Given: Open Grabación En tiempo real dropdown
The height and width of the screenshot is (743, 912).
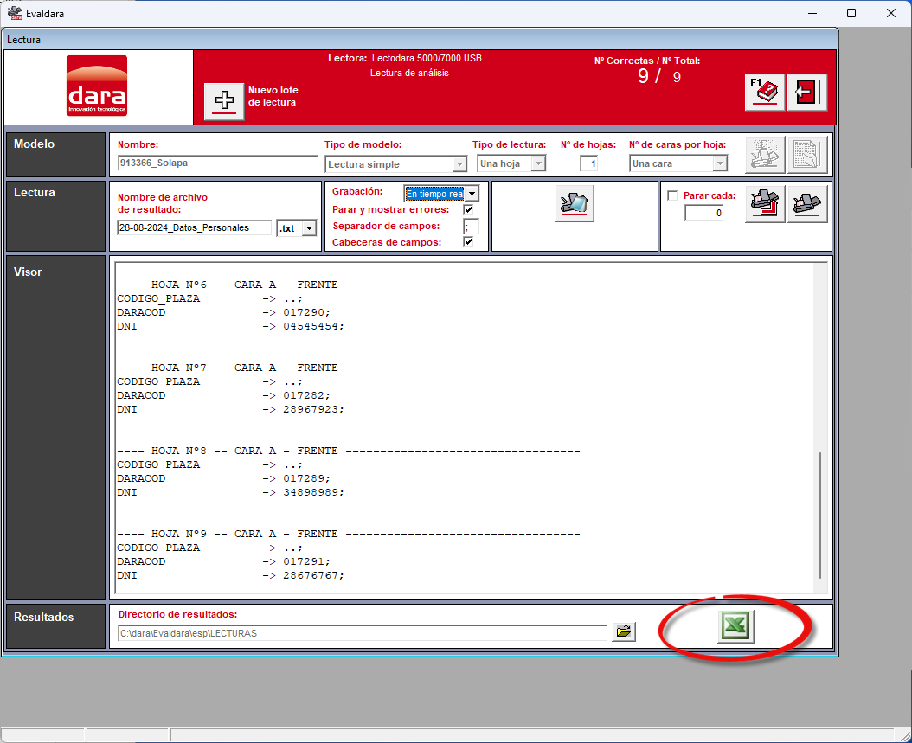Looking at the screenshot, I should [x=472, y=194].
